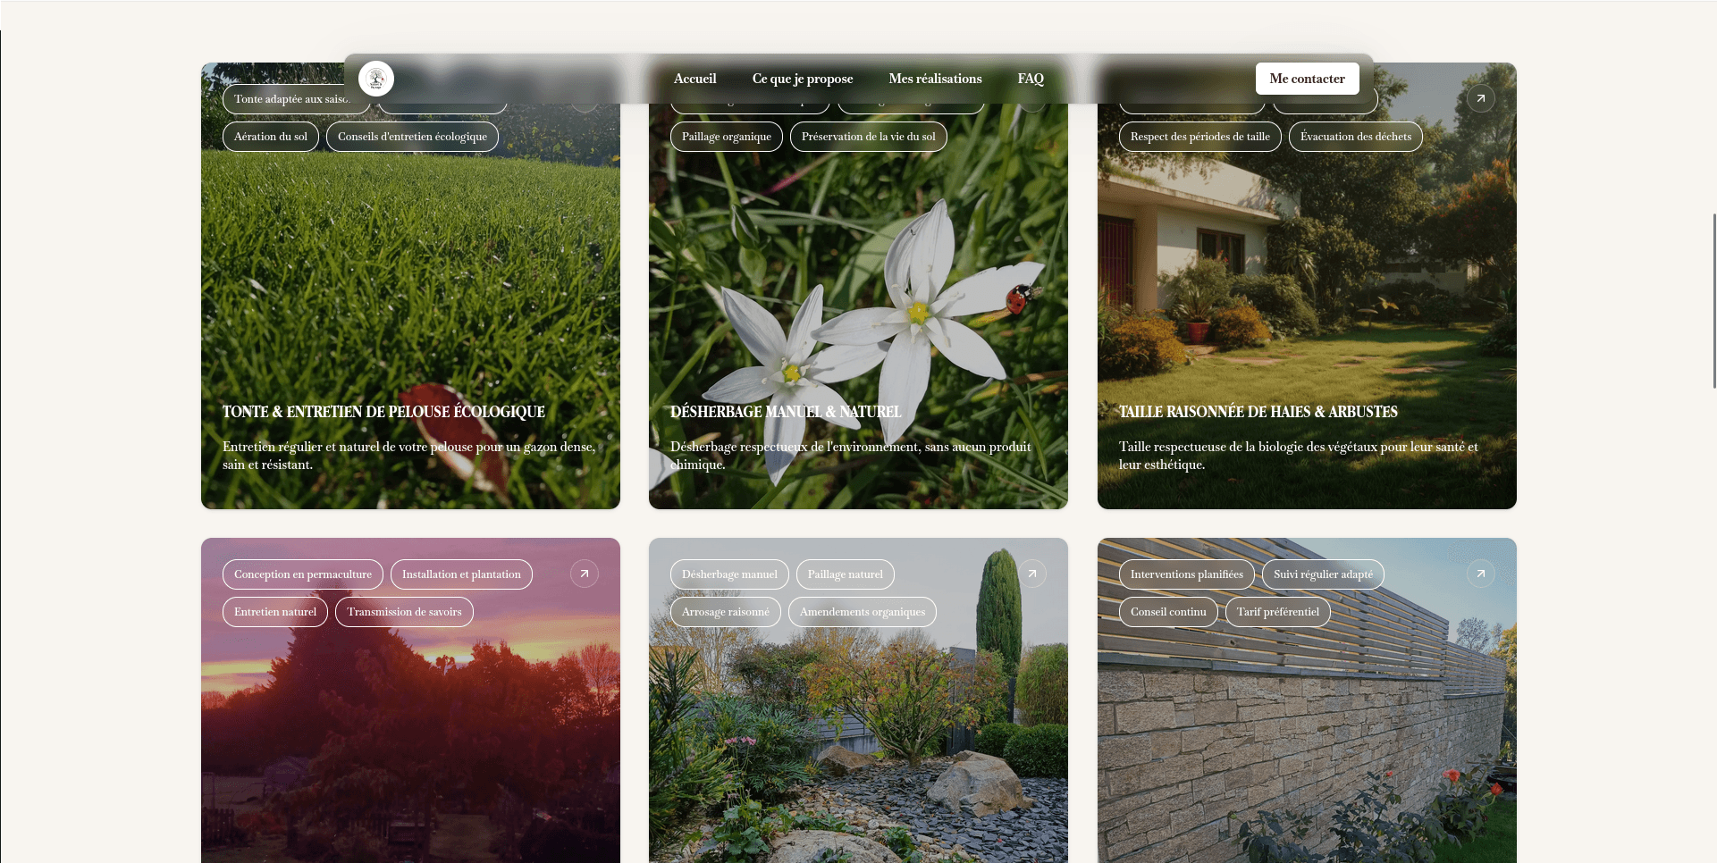The image size is (1717, 863).
Task: Select the Tarif préférentiel tag
Action: 1277,612
